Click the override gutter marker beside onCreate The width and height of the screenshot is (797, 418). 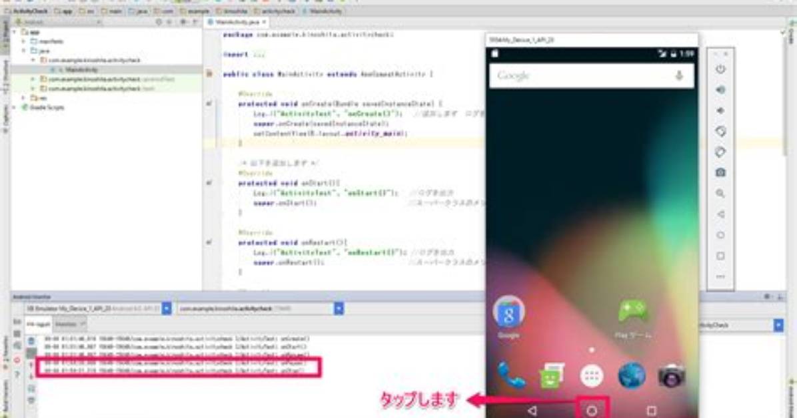[x=209, y=104]
